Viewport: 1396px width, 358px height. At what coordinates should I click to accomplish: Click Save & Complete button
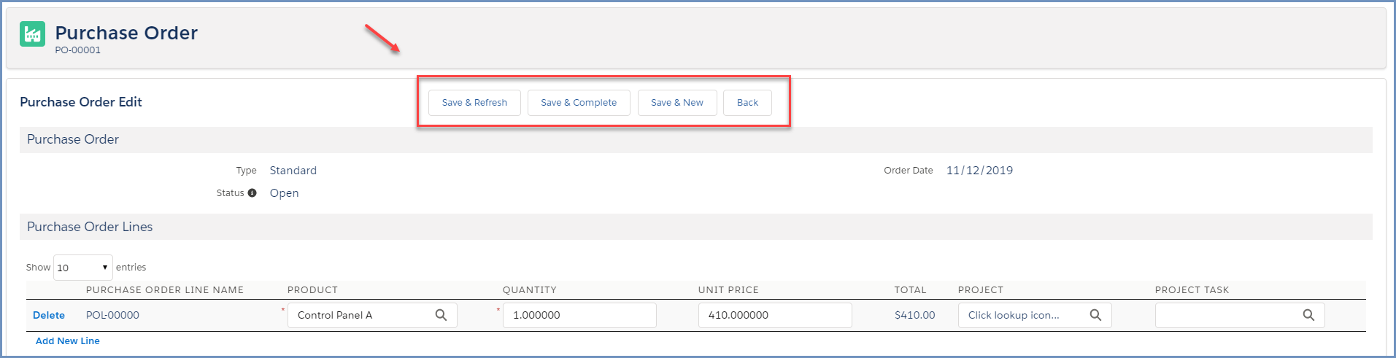click(579, 103)
